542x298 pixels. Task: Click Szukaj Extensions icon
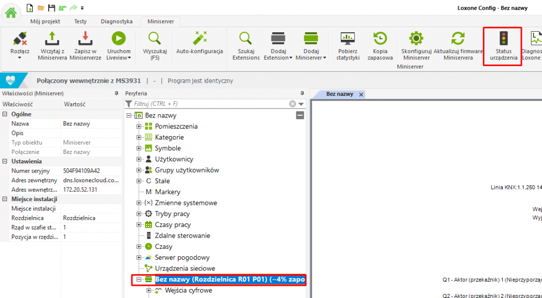pyautogui.click(x=246, y=39)
